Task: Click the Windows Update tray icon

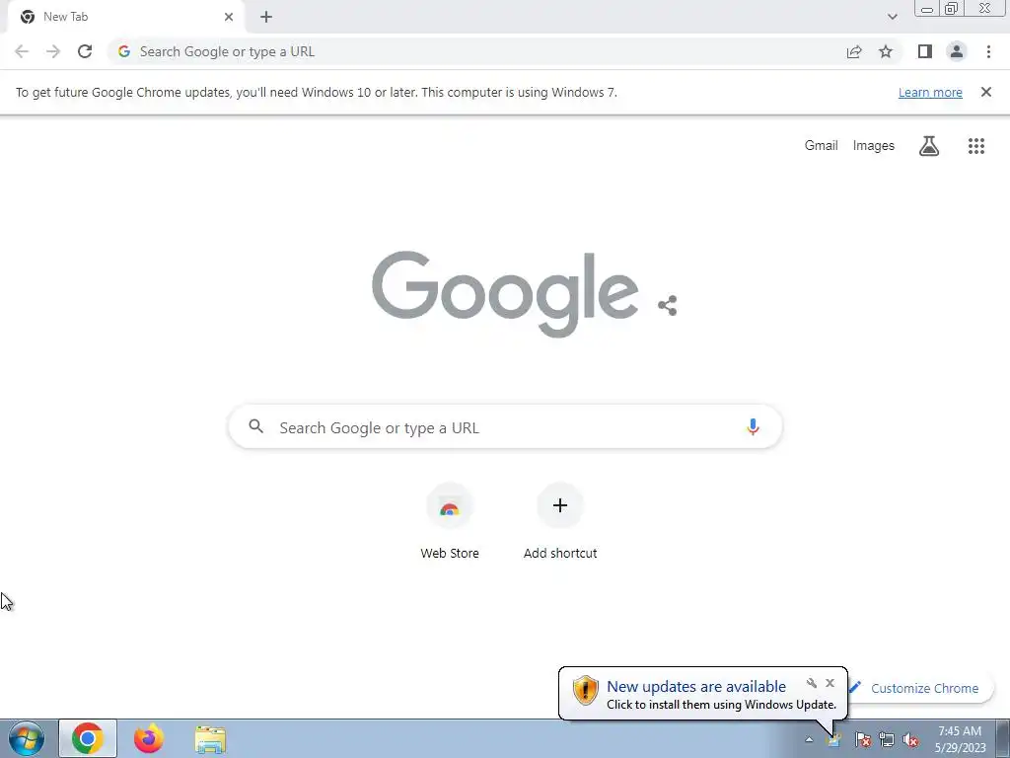Action: (833, 740)
